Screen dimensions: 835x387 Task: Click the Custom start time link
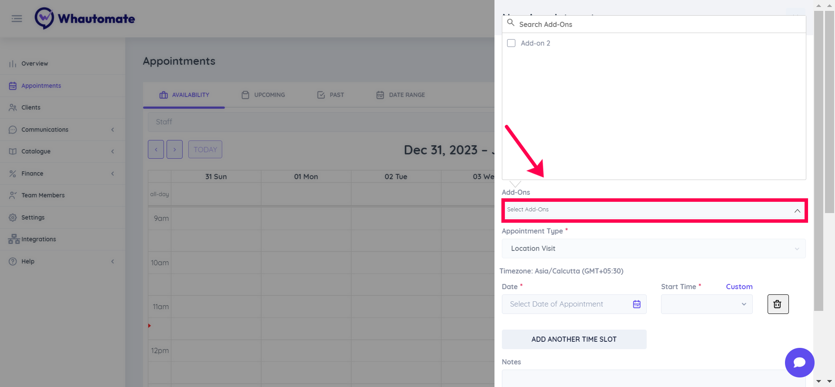tap(739, 287)
